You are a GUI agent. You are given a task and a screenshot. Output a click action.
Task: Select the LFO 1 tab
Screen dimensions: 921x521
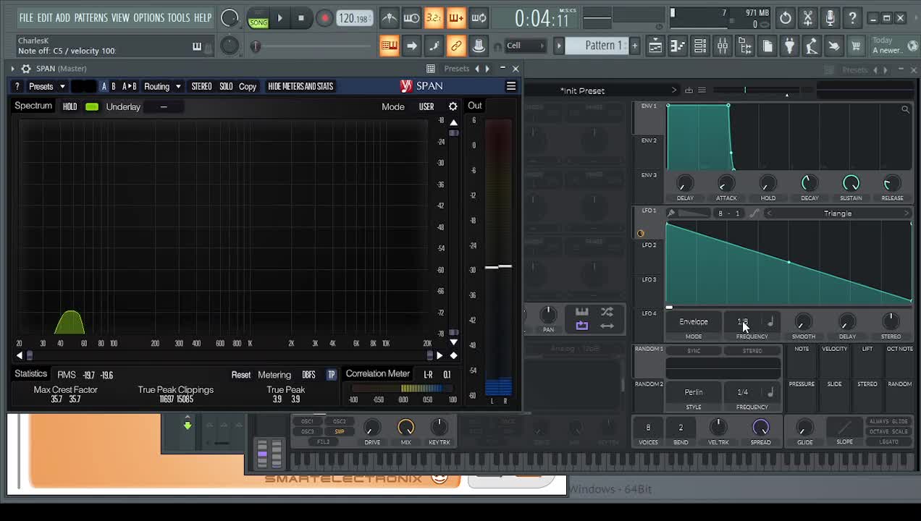coord(649,211)
